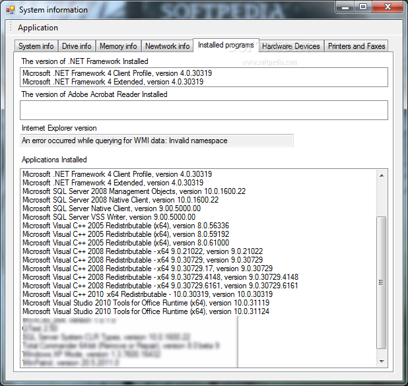Click the applications list scrollbar thumb
The width and height of the screenshot is (408, 386).
pyautogui.click(x=382, y=282)
